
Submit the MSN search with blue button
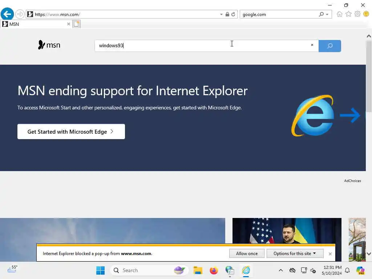330,46
